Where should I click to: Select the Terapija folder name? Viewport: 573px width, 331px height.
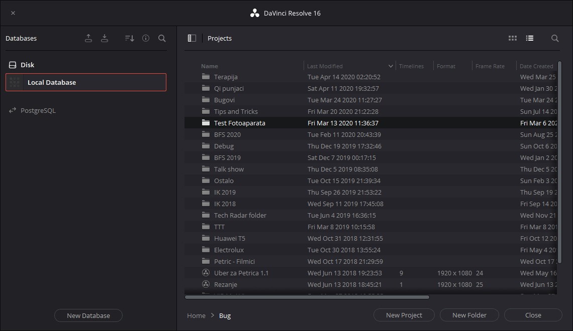pos(226,77)
